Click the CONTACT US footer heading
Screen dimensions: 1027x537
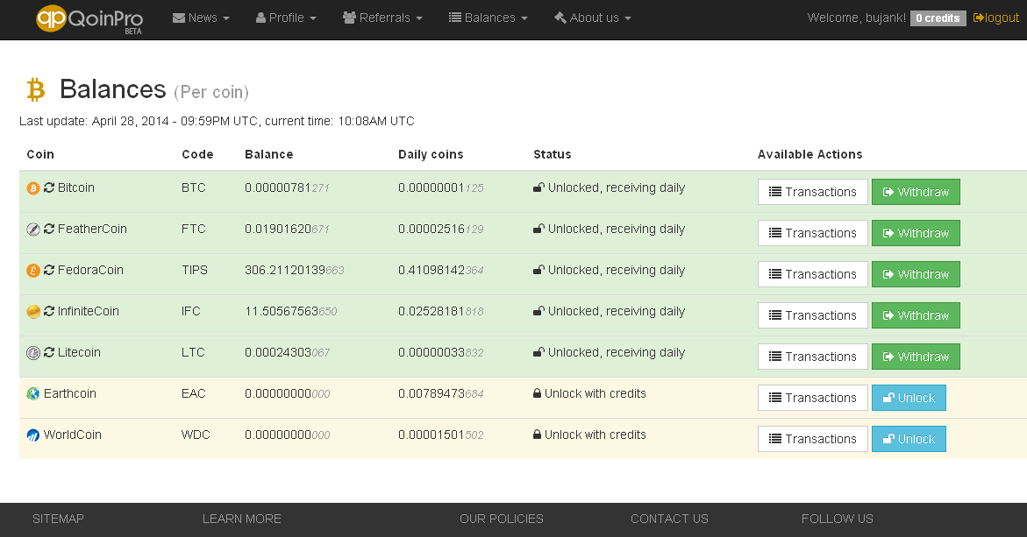[669, 519]
